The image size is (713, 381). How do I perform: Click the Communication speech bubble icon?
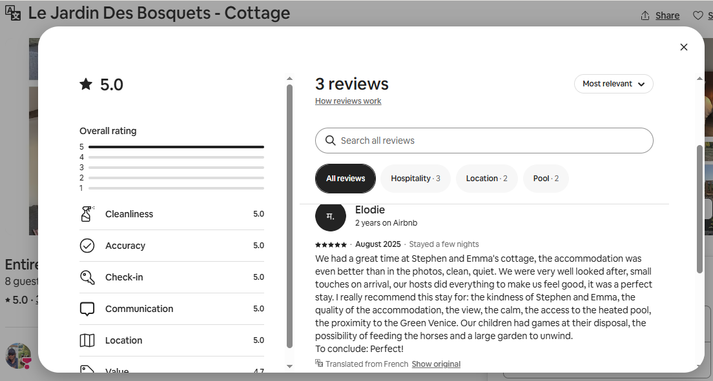87,309
